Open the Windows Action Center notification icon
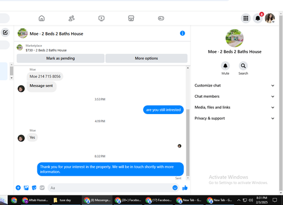The image size is (283, 205). [275, 200]
